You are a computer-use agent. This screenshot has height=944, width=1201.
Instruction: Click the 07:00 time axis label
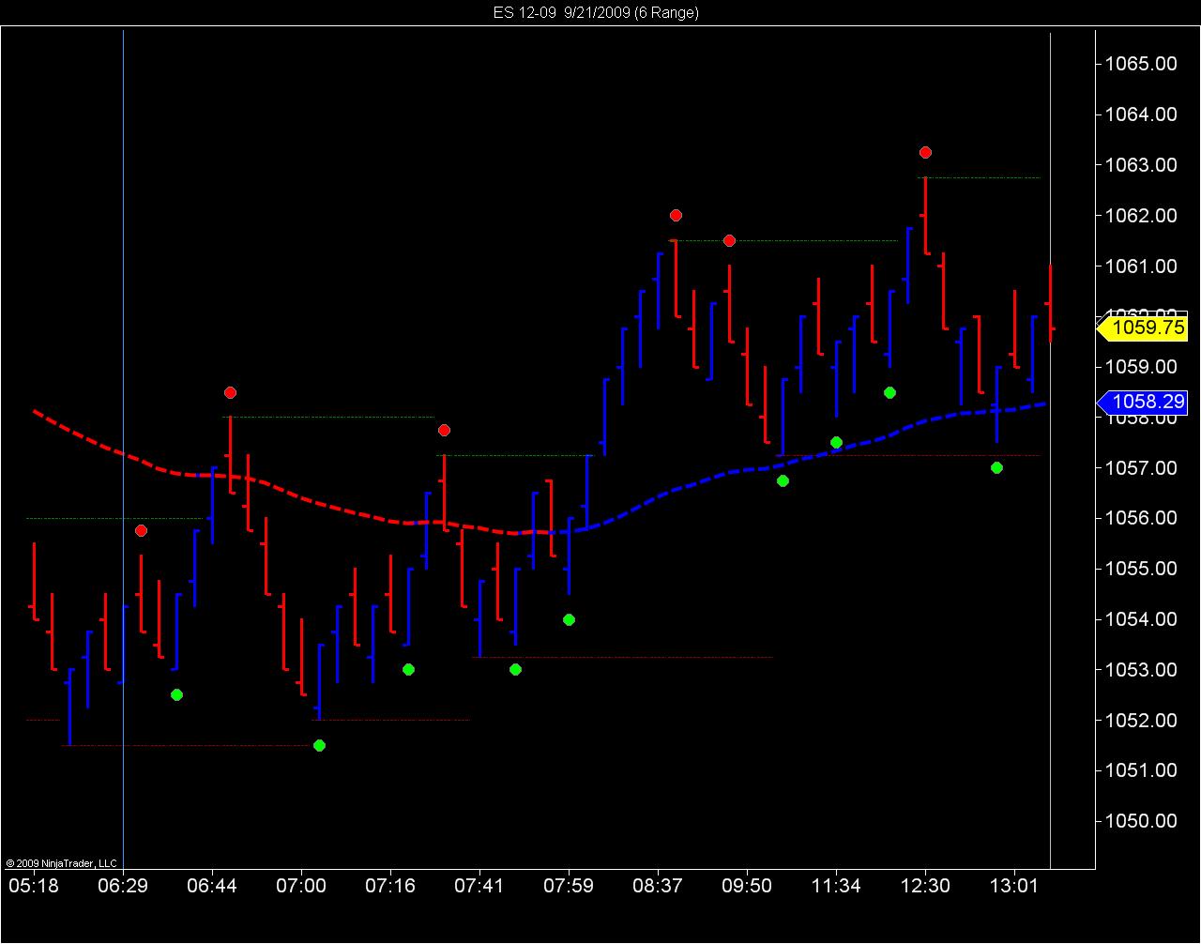[301, 886]
